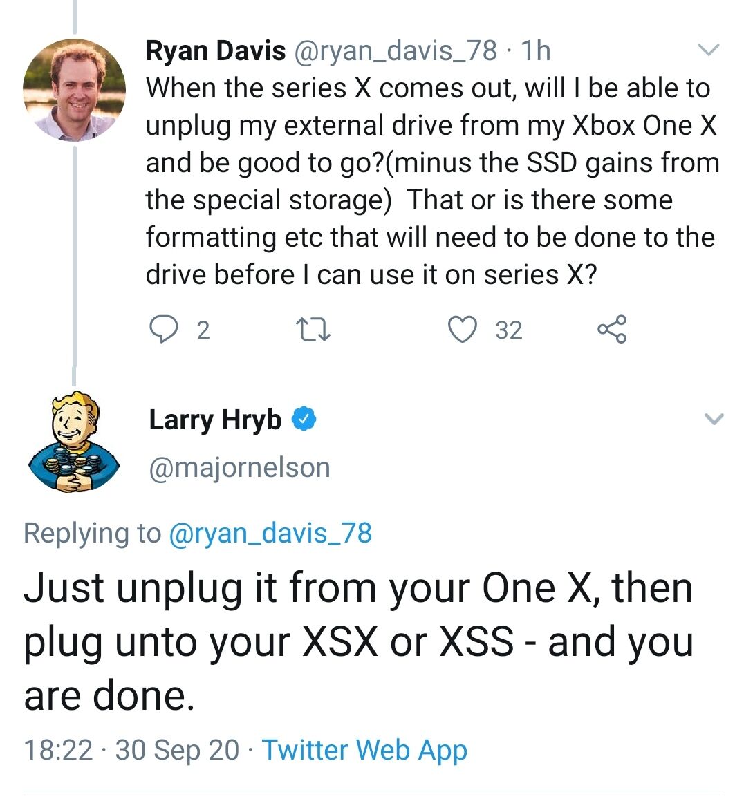Viewport: 735px width, 799px height.
Task: Click the reply count of 2
Action: 202,330
